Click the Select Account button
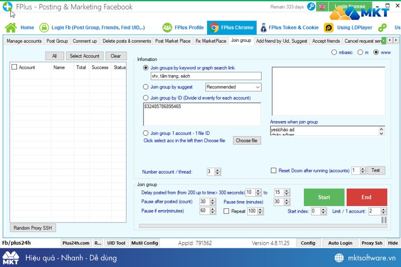The image size is (401, 267). 85,56
